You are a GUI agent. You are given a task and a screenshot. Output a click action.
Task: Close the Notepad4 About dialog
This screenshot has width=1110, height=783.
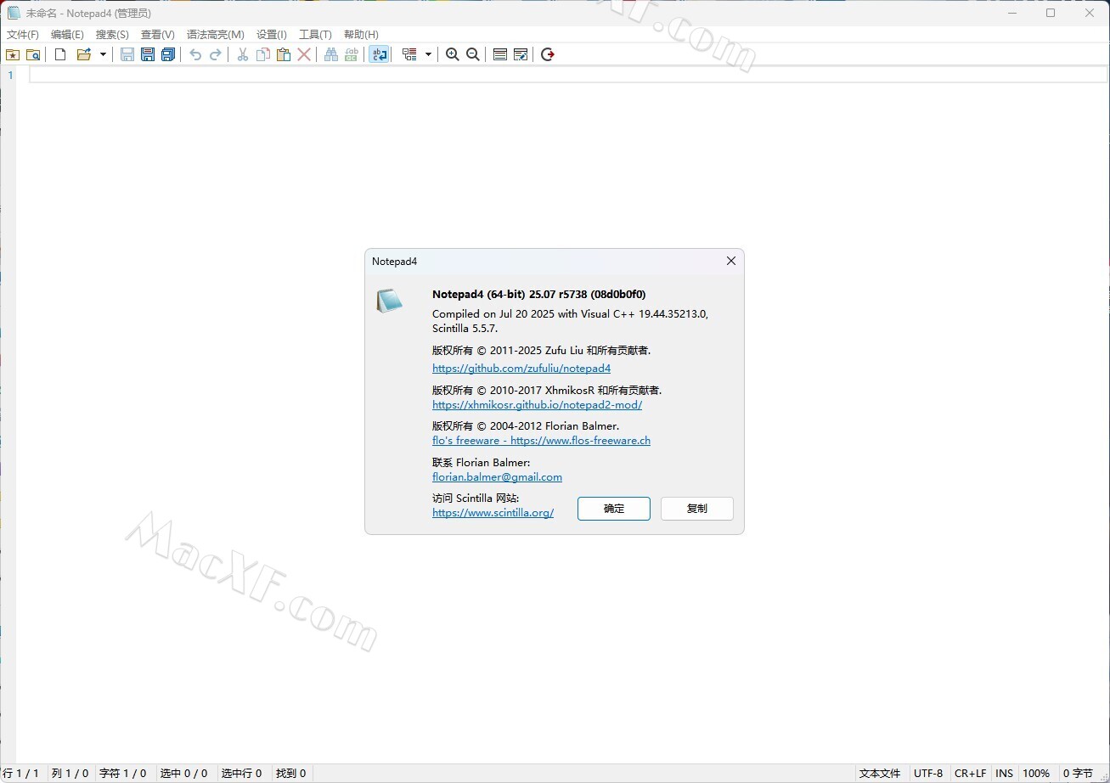pyautogui.click(x=730, y=262)
